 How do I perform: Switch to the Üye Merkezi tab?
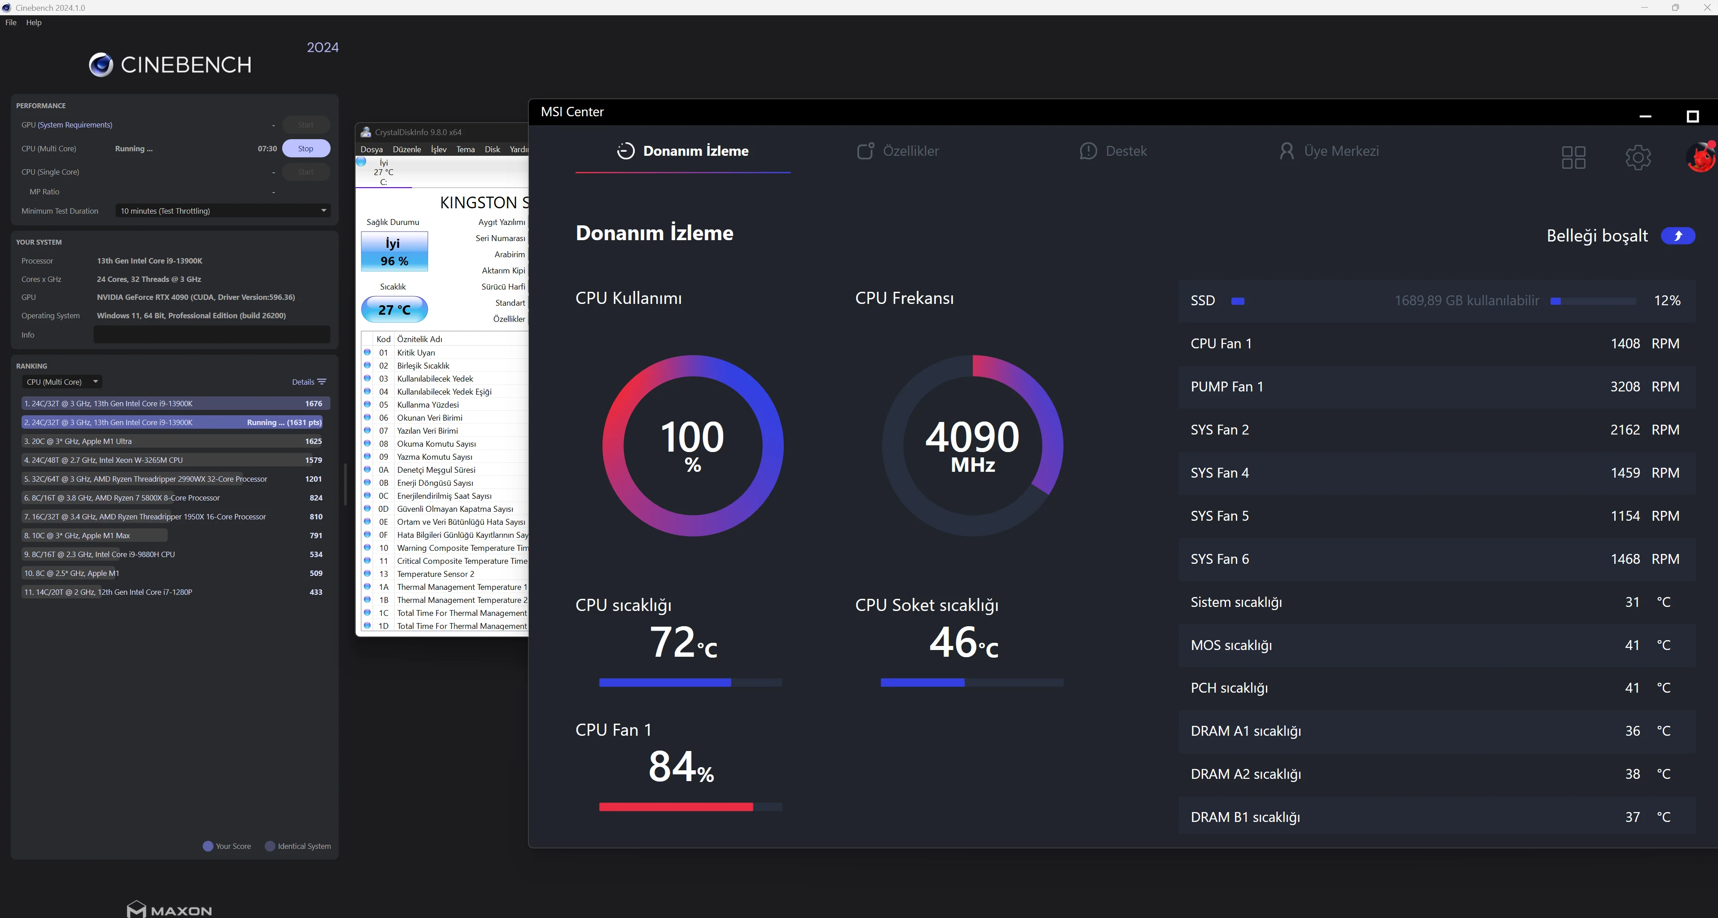(1328, 151)
